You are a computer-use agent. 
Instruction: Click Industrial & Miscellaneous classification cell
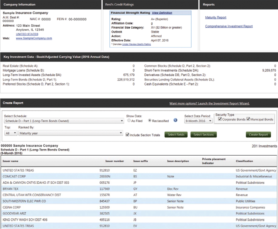(x=254, y=176)
